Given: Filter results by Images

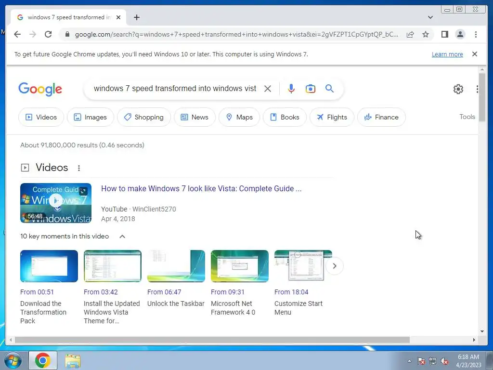Looking at the screenshot, I should coord(90,117).
